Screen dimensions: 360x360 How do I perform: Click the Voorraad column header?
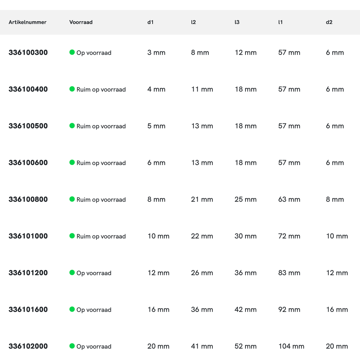pyautogui.click(x=81, y=22)
